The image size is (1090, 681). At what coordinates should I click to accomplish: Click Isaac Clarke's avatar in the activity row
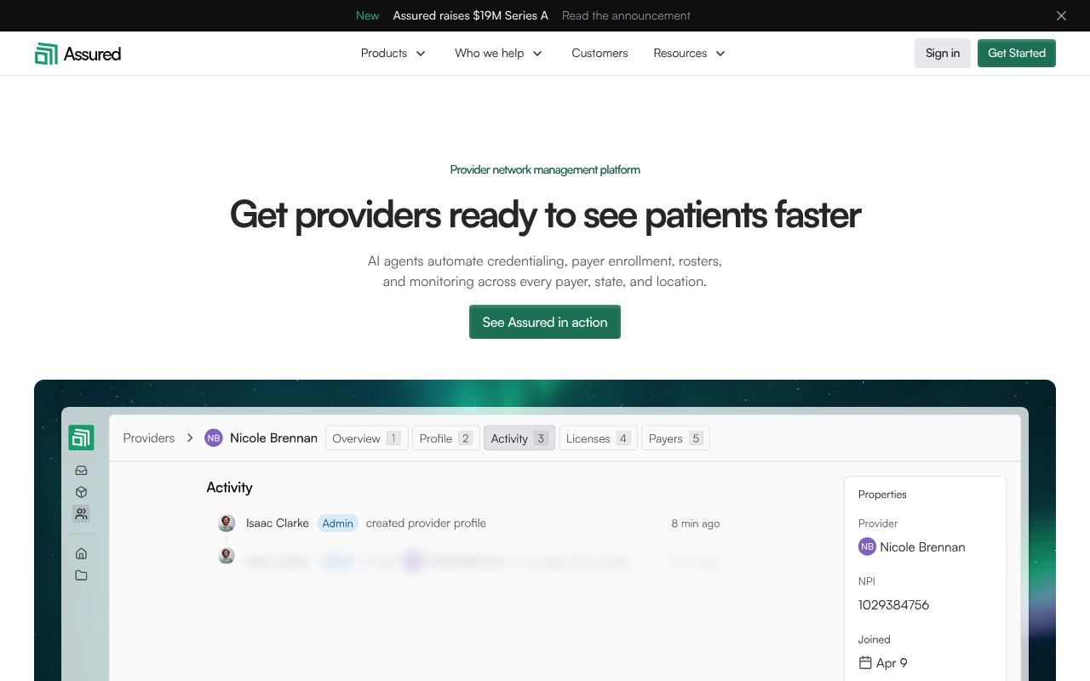227,523
